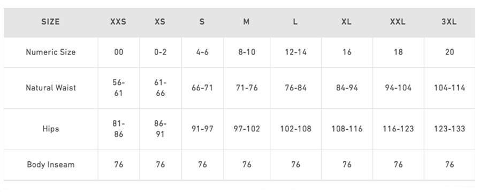
Task: Select the Hips row label
Action: (51, 129)
